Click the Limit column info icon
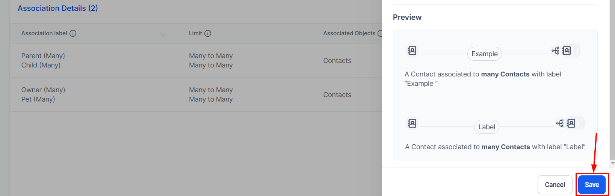The height and width of the screenshot is (196, 615). point(208,33)
